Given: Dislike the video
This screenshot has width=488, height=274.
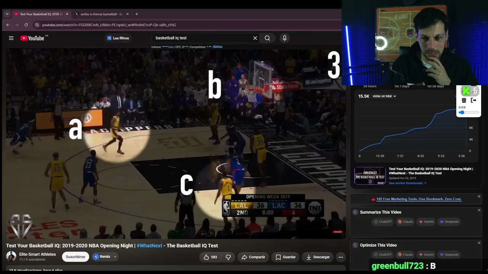Looking at the screenshot, I should point(228,257).
